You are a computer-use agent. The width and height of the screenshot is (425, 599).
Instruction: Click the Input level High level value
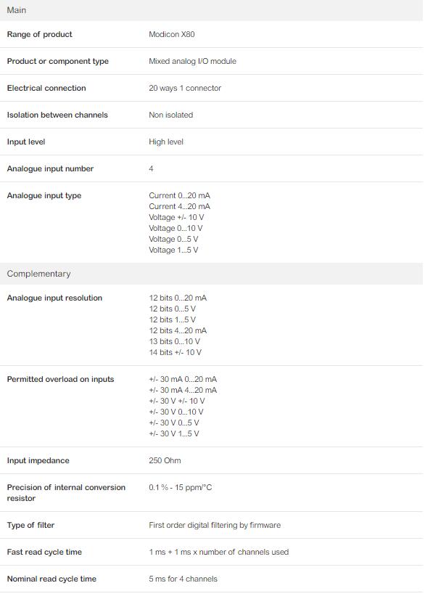(166, 142)
